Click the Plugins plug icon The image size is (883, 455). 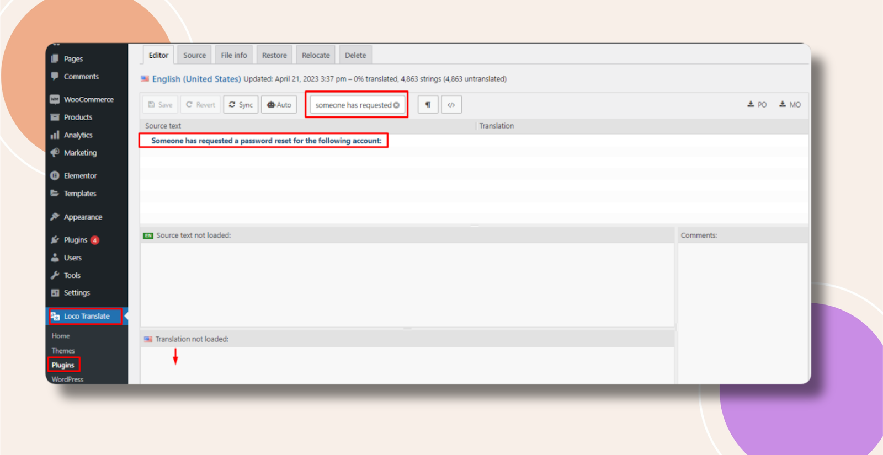click(55, 240)
